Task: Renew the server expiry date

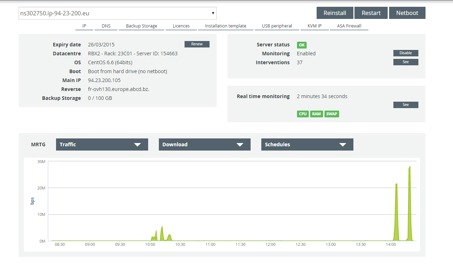Action: [x=197, y=44]
